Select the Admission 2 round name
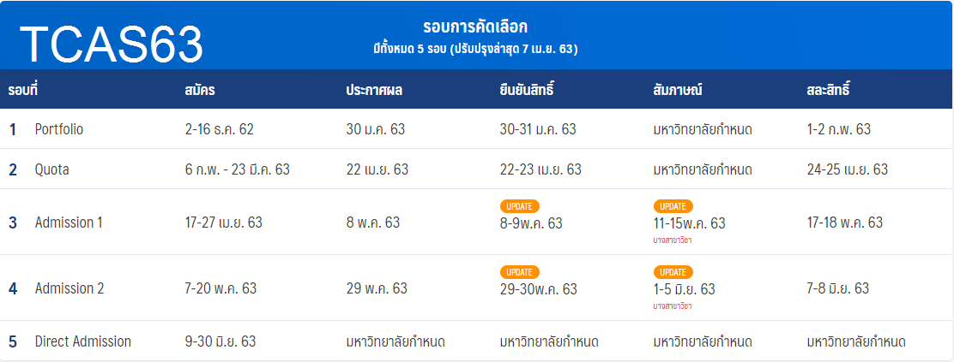 (x=69, y=288)
